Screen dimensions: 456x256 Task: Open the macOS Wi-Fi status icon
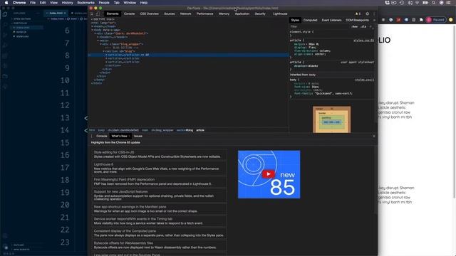pos(418,3)
